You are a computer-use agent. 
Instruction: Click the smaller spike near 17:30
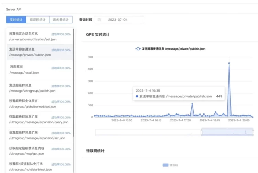point(192,104)
